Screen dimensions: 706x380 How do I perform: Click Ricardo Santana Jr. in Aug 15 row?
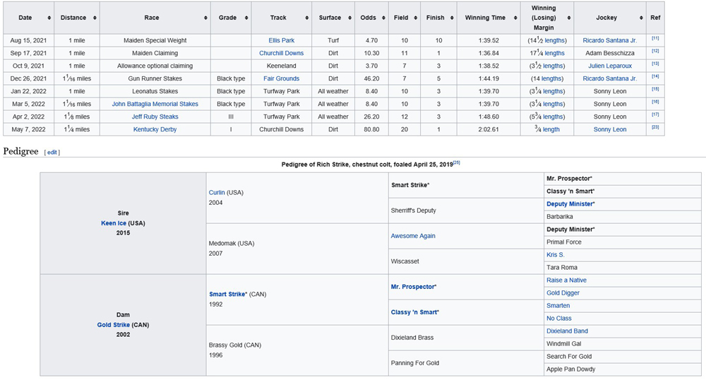tap(610, 40)
